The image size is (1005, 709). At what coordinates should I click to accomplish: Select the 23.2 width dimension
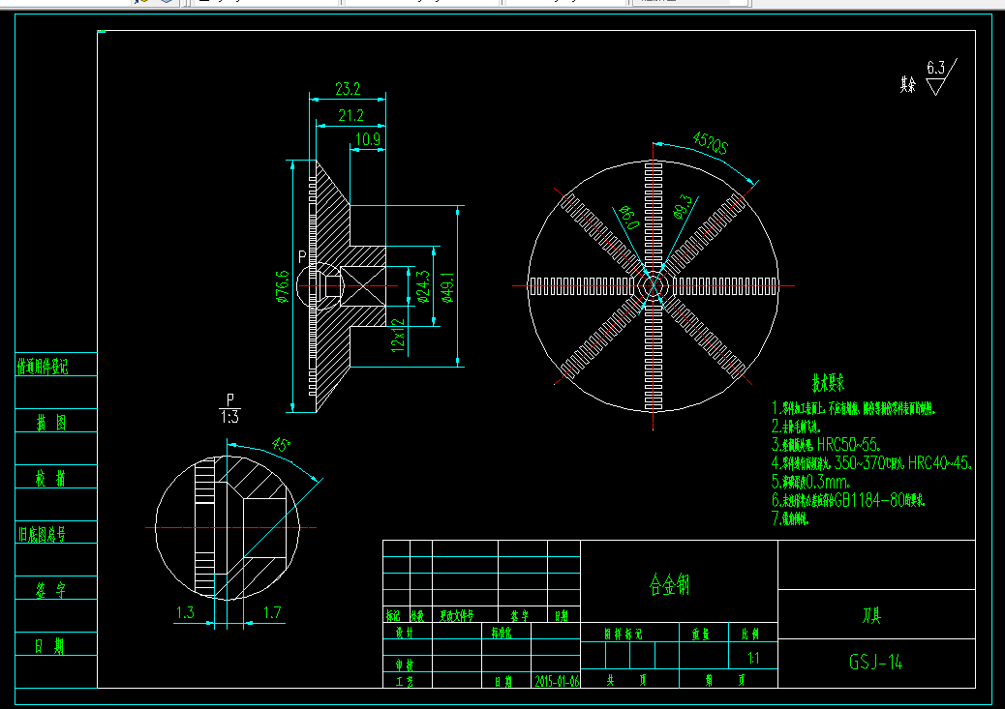click(348, 89)
